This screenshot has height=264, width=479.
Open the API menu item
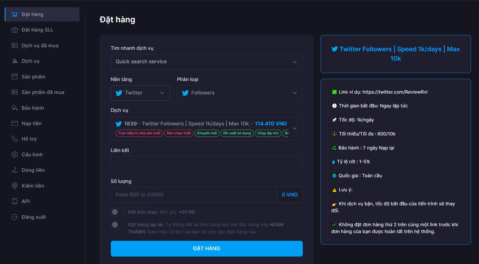pos(26,201)
